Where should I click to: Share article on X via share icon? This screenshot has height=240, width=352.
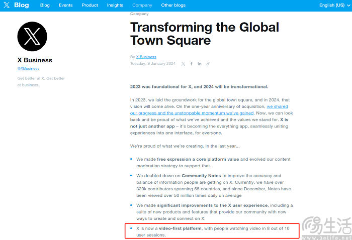point(183,64)
